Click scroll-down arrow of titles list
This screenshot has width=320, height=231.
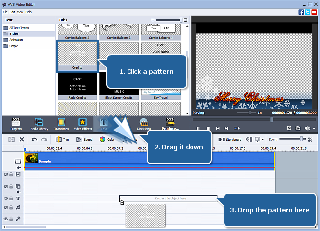(x=187, y=113)
